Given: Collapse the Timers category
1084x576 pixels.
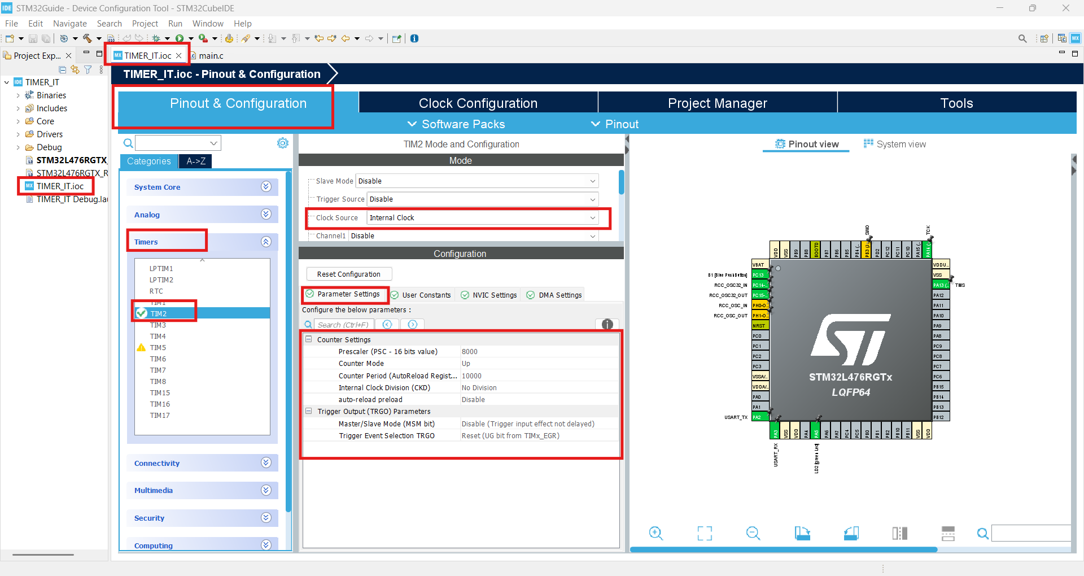Looking at the screenshot, I should point(266,242).
